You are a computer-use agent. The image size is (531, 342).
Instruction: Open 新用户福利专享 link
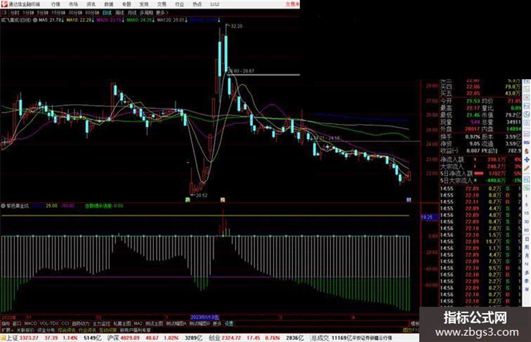click(x=135, y=330)
